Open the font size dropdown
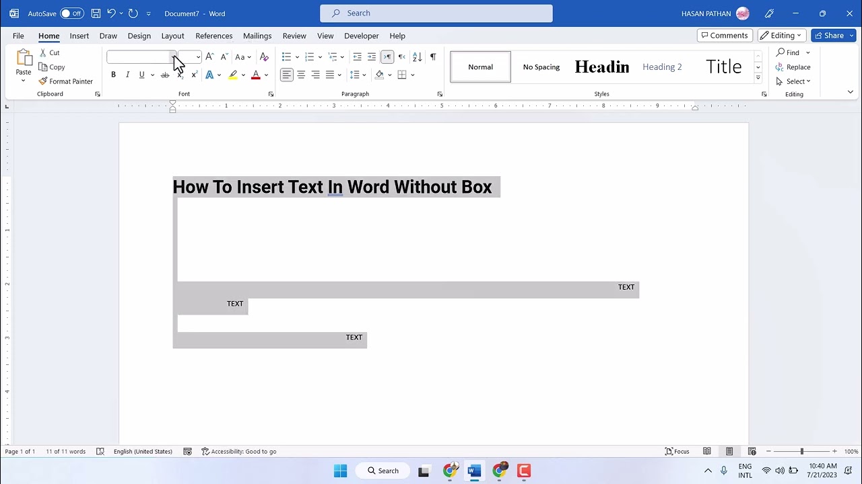The image size is (862, 484). point(197,57)
